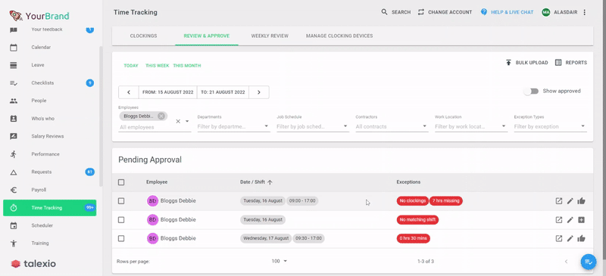This screenshot has width=606, height=276.
Task: Open the To: 21 August 2022 date picker
Action: click(x=223, y=92)
